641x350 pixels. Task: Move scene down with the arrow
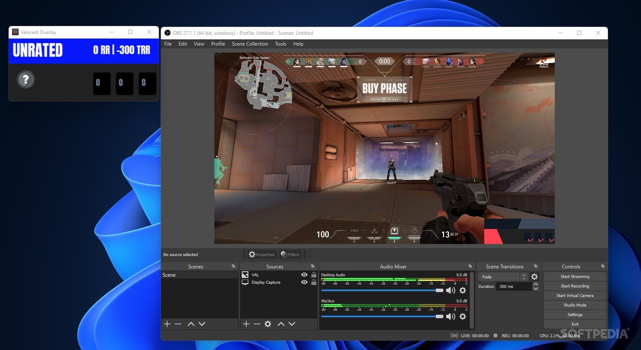pos(202,324)
